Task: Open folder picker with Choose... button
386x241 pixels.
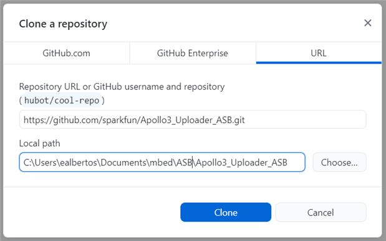Action: (339, 162)
